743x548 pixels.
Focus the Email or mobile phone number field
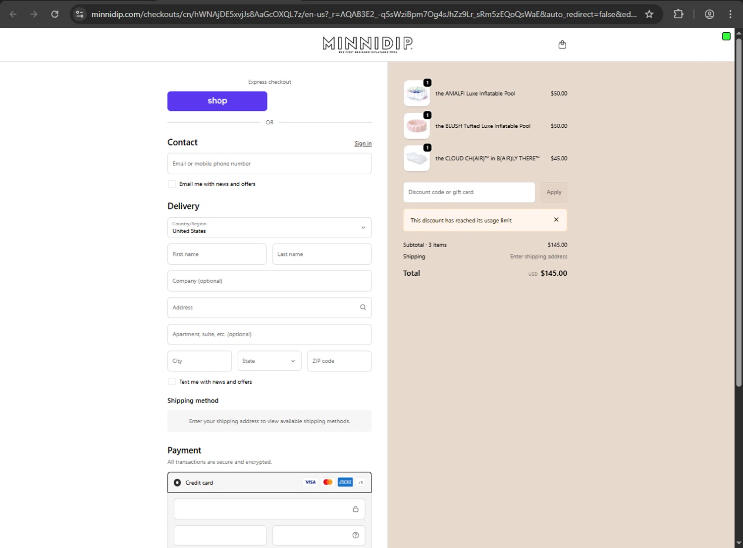269,163
